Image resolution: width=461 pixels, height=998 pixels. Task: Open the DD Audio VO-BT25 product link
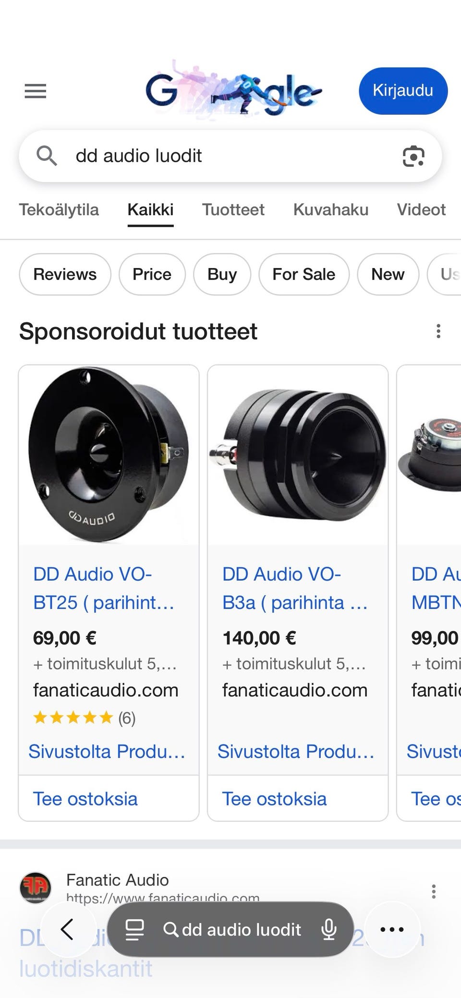click(103, 588)
